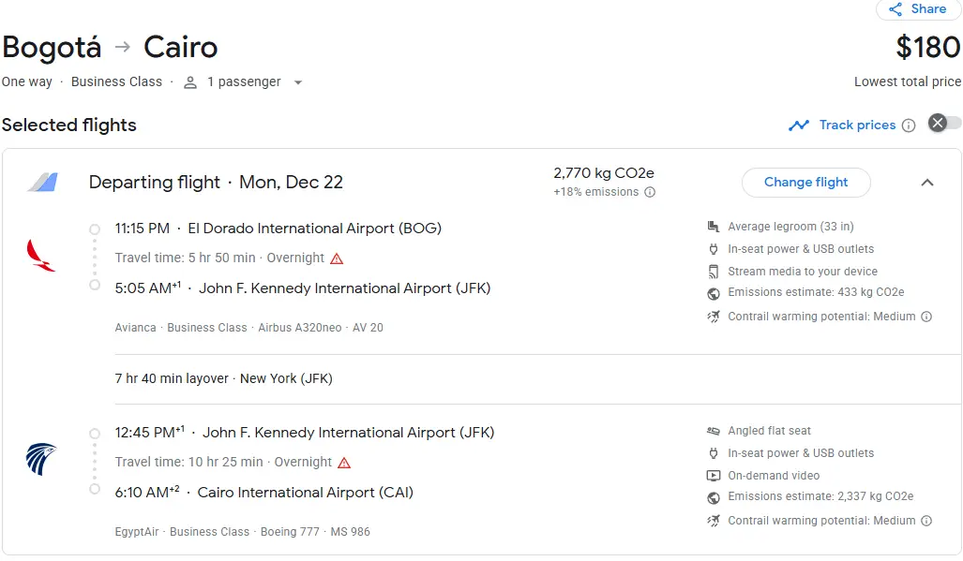This screenshot has width=963, height=561.
Task: Collapse the departing flight details chevron
Action: coord(927,183)
